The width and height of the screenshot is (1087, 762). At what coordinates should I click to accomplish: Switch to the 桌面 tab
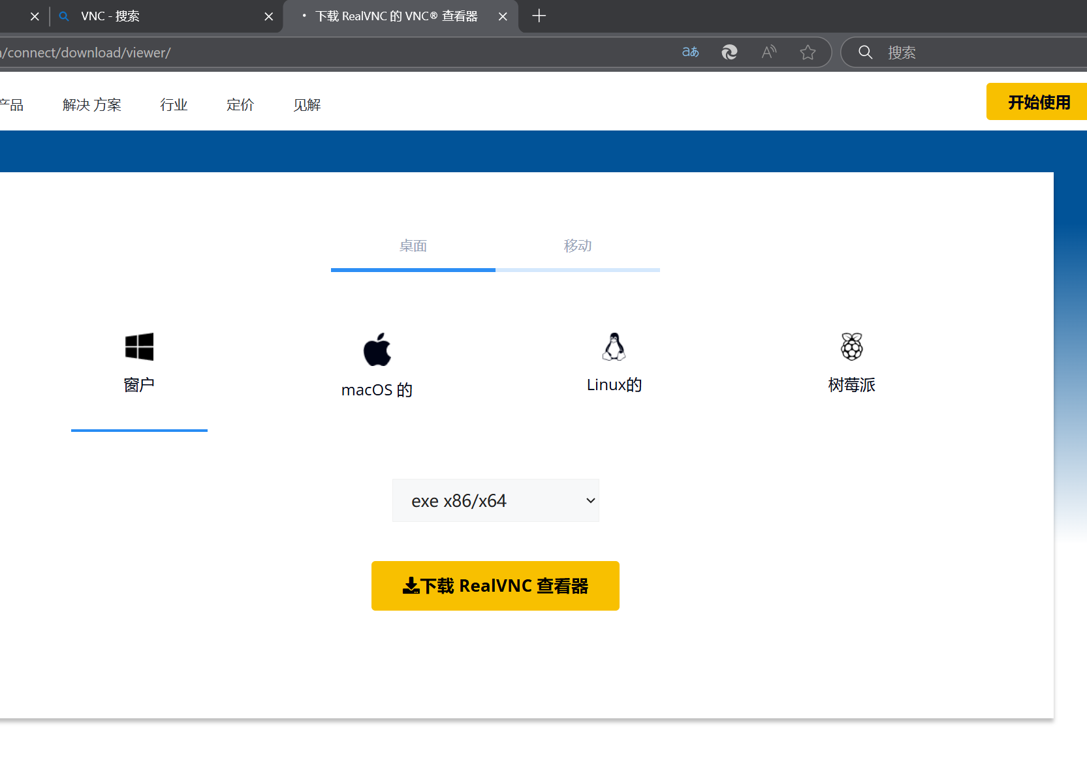tap(413, 246)
